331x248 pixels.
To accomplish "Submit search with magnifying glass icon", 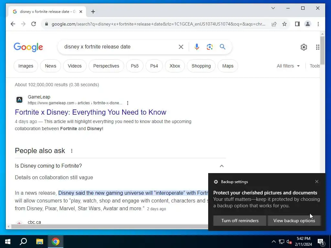I will click(222, 47).
